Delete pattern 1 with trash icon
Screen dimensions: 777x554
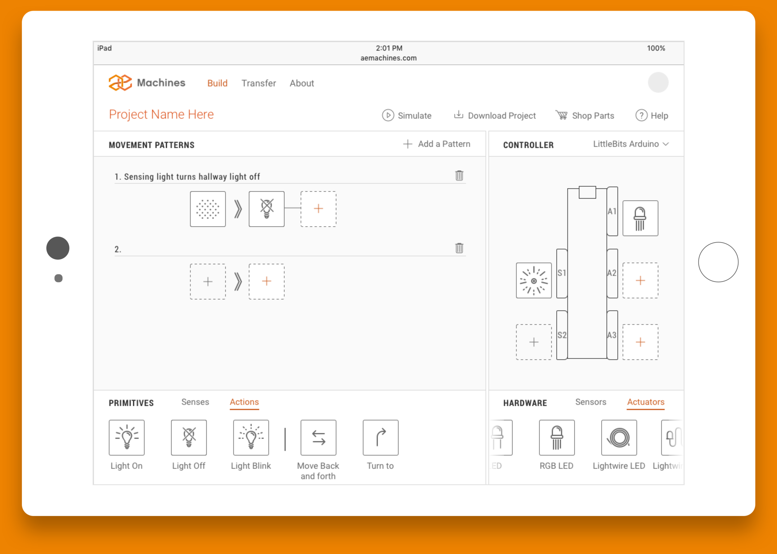click(x=459, y=175)
